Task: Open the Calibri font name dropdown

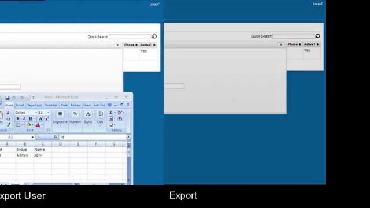Action: tap(36, 113)
